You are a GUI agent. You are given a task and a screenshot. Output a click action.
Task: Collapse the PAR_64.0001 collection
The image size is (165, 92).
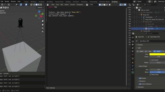(137, 10)
